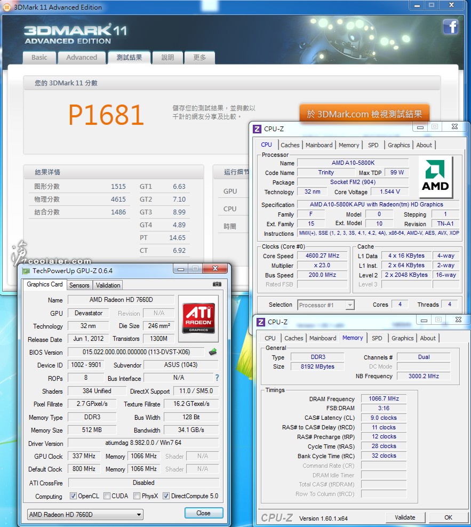Click the Close button in GPU-Z

coord(203,513)
